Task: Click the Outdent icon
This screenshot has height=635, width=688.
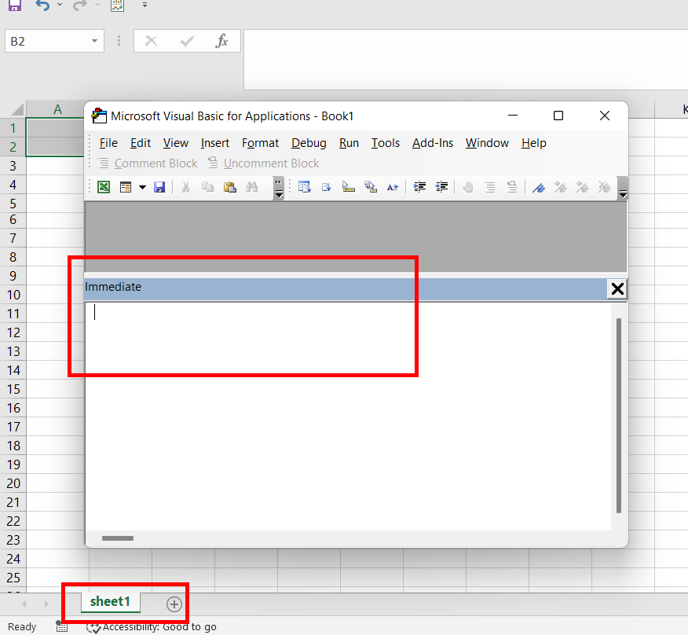Action: pyautogui.click(x=441, y=188)
